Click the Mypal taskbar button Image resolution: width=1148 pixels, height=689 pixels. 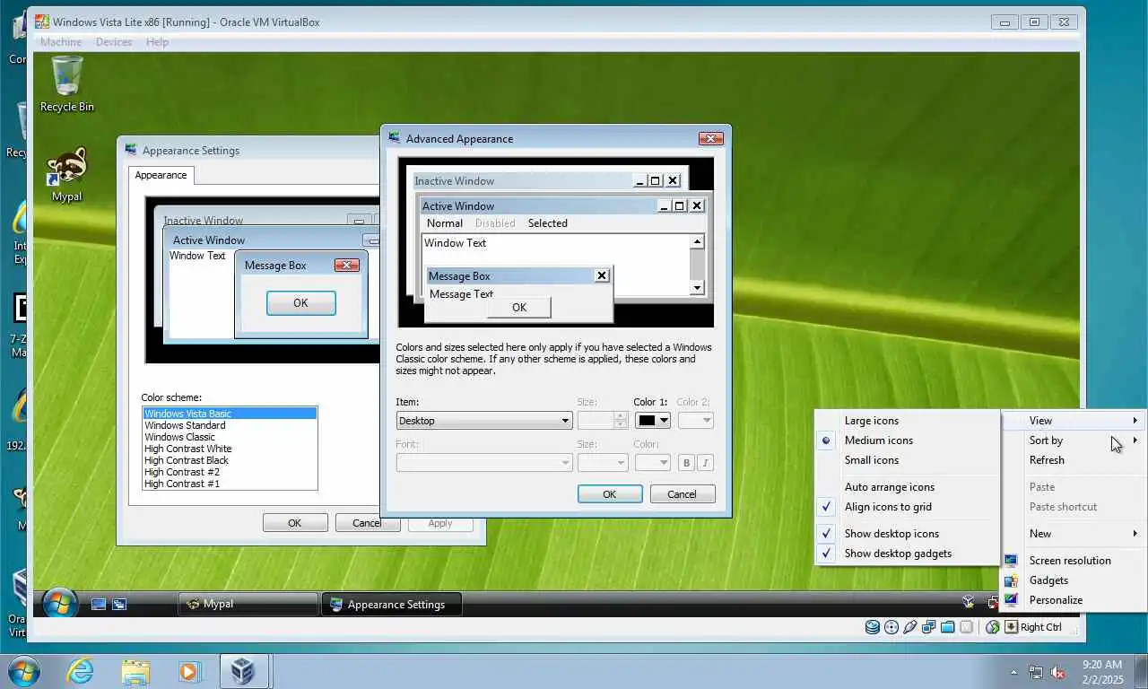[x=248, y=605]
